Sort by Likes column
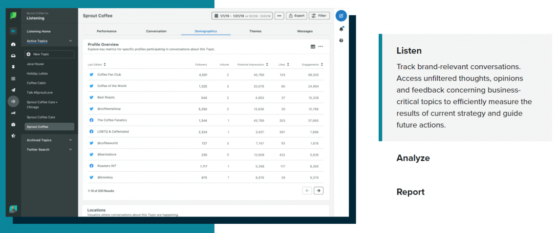 click(283, 64)
